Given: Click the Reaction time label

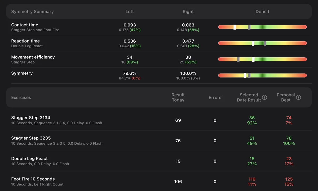Looking at the screenshot, I should click(x=25, y=41).
